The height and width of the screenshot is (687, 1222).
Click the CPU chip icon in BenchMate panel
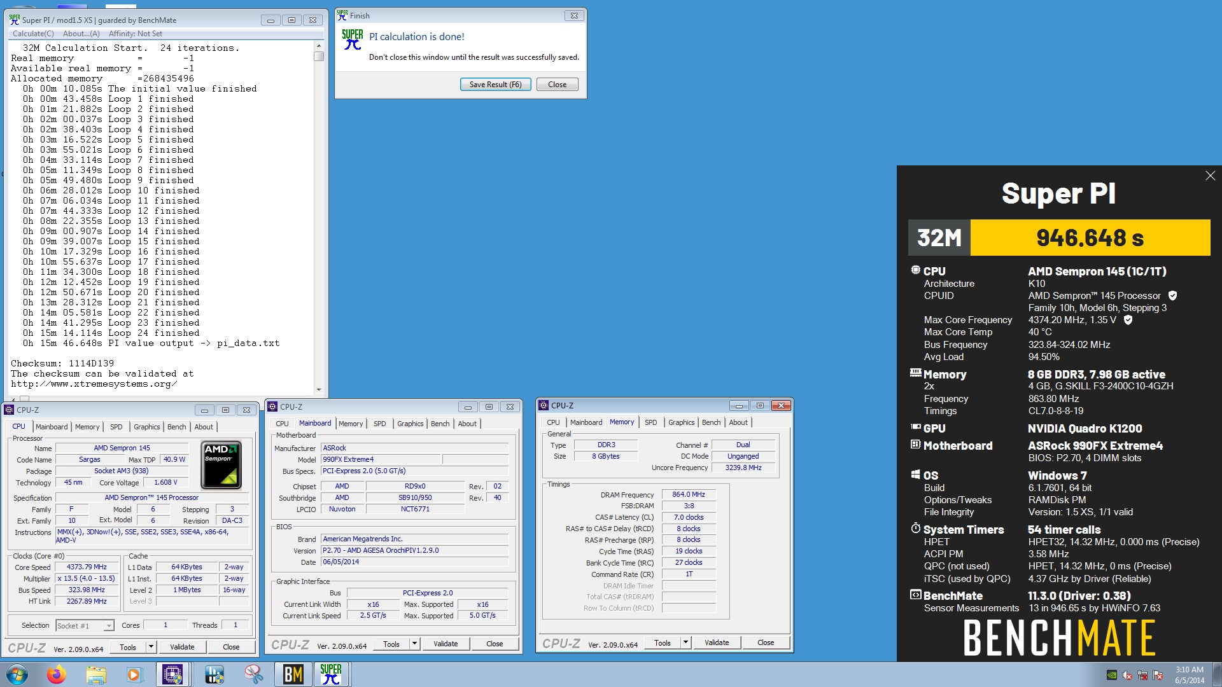(915, 270)
